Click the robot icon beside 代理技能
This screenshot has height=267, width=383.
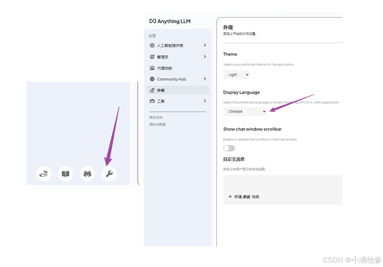pos(152,68)
